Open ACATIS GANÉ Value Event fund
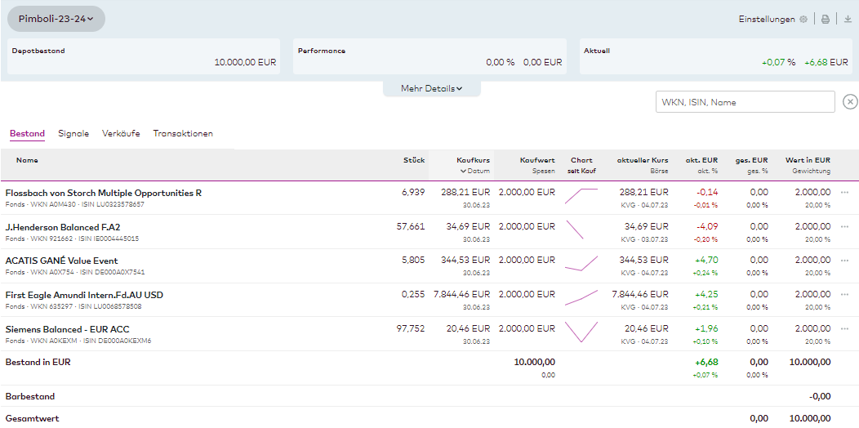This screenshot has height=428, width=859. 61,261
